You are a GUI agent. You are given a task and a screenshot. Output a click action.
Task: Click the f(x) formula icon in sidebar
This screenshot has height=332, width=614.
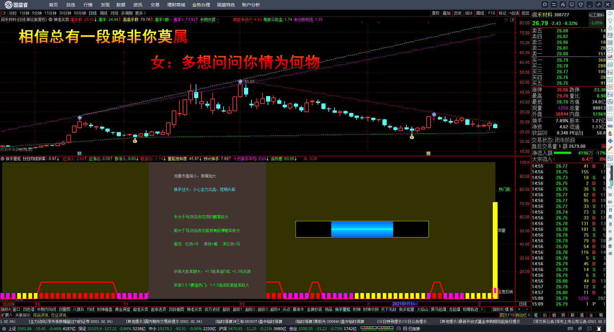pyautogui.click(x=610, y=102)
